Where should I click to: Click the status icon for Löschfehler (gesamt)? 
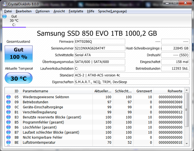(x=8, y=127)
